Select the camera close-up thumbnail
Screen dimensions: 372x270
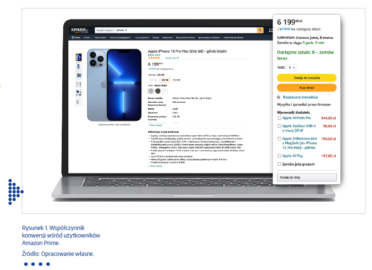79,75
